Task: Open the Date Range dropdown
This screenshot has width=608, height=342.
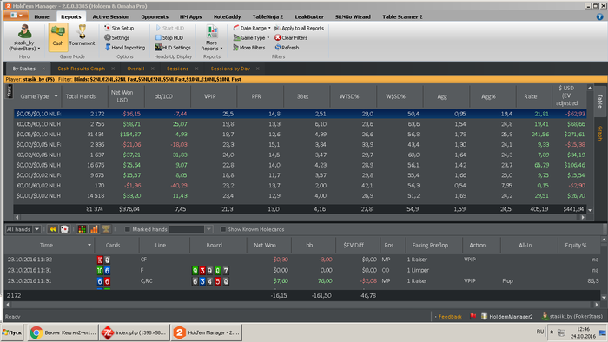Action: click(x=252, y=28)
